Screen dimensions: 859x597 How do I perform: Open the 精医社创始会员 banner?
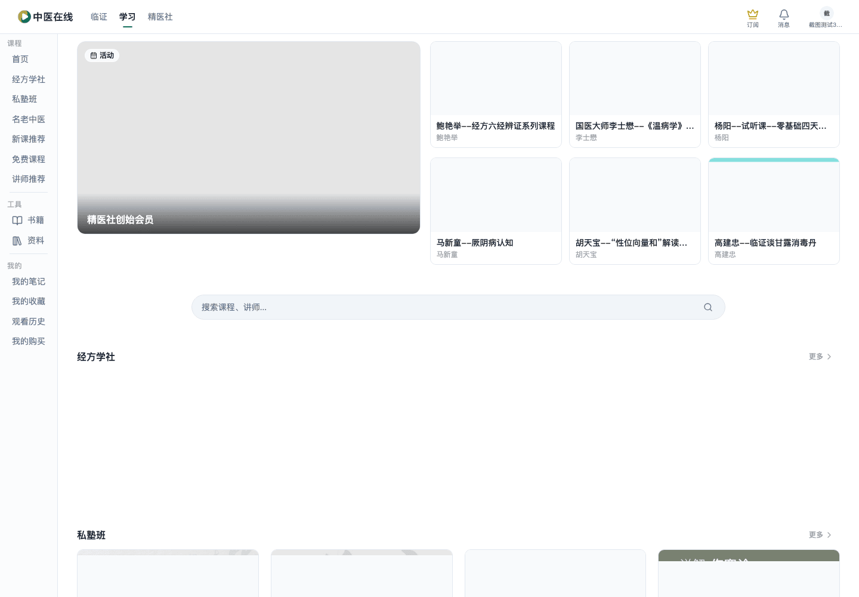click(x=249, y=138)
